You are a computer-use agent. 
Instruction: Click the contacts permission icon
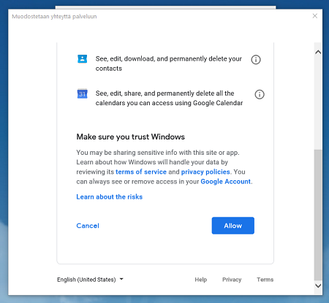point(83,59)
